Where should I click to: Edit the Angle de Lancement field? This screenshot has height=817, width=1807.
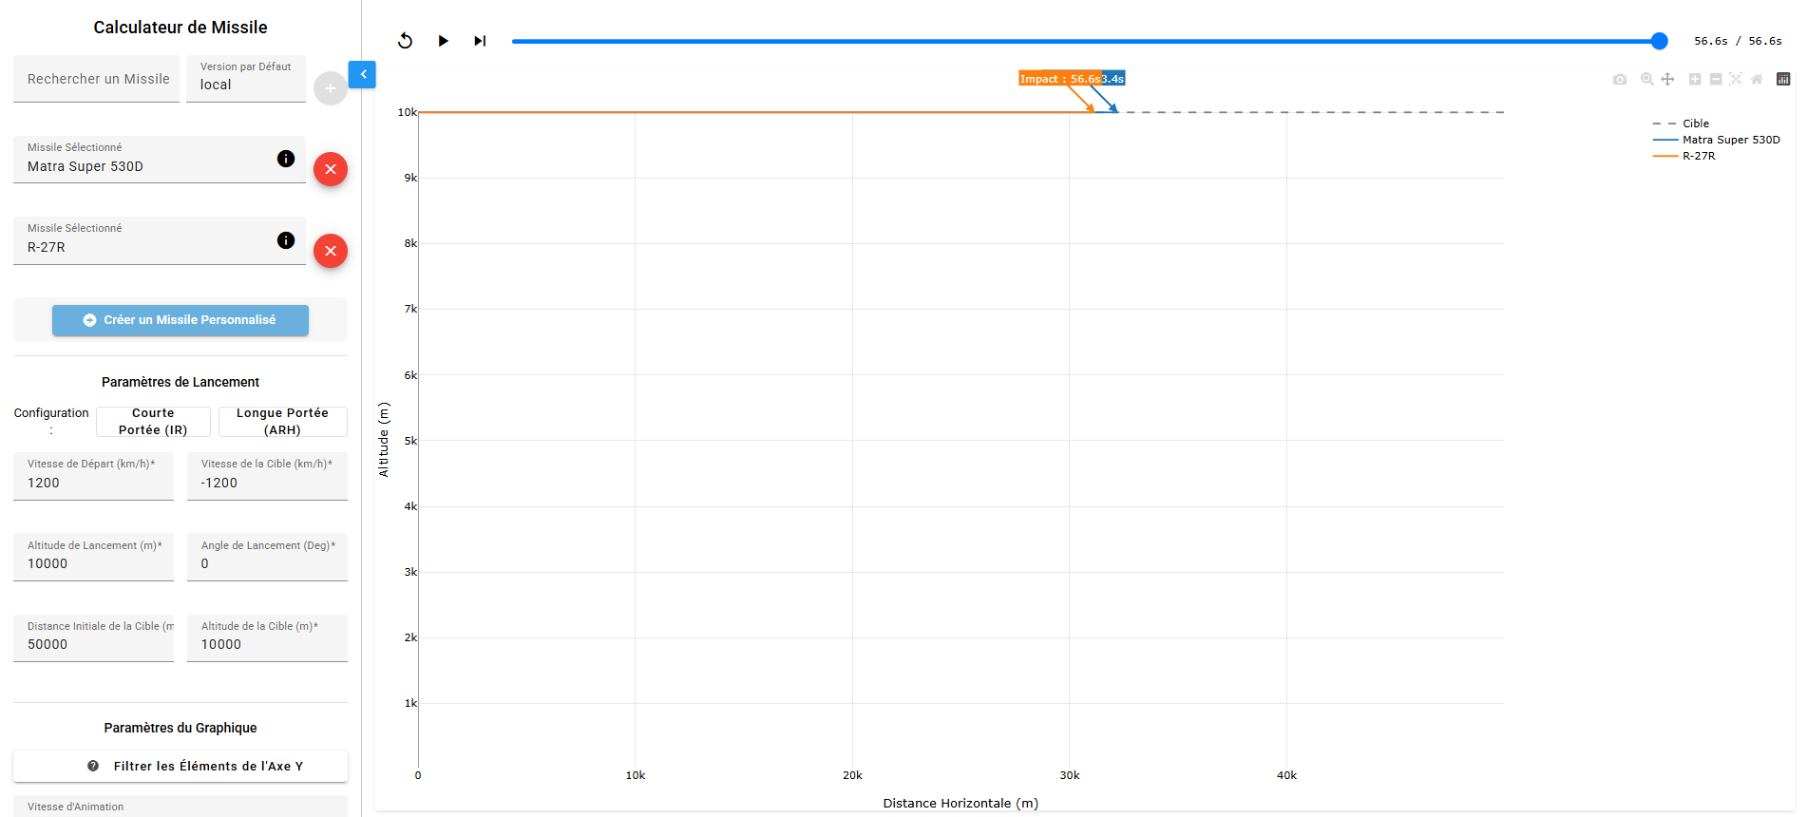pos(267,557)
